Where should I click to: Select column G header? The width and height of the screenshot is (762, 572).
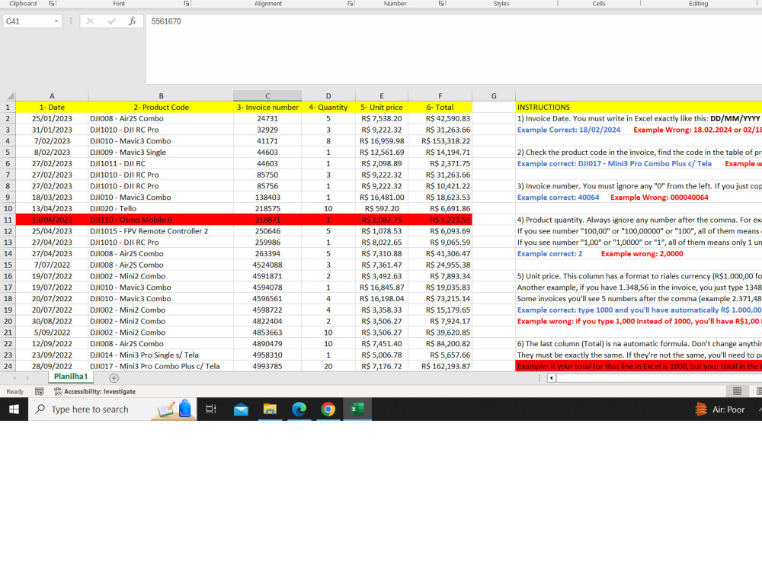coord(494,96)
